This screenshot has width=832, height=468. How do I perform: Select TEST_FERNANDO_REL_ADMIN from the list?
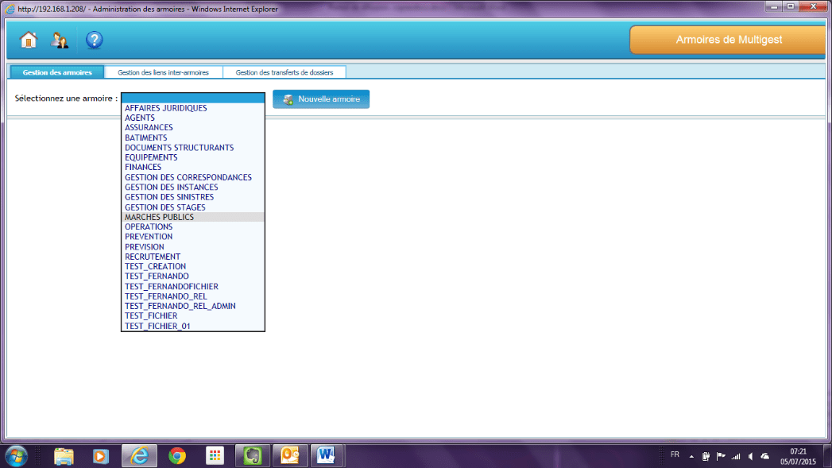pos(180,306)
